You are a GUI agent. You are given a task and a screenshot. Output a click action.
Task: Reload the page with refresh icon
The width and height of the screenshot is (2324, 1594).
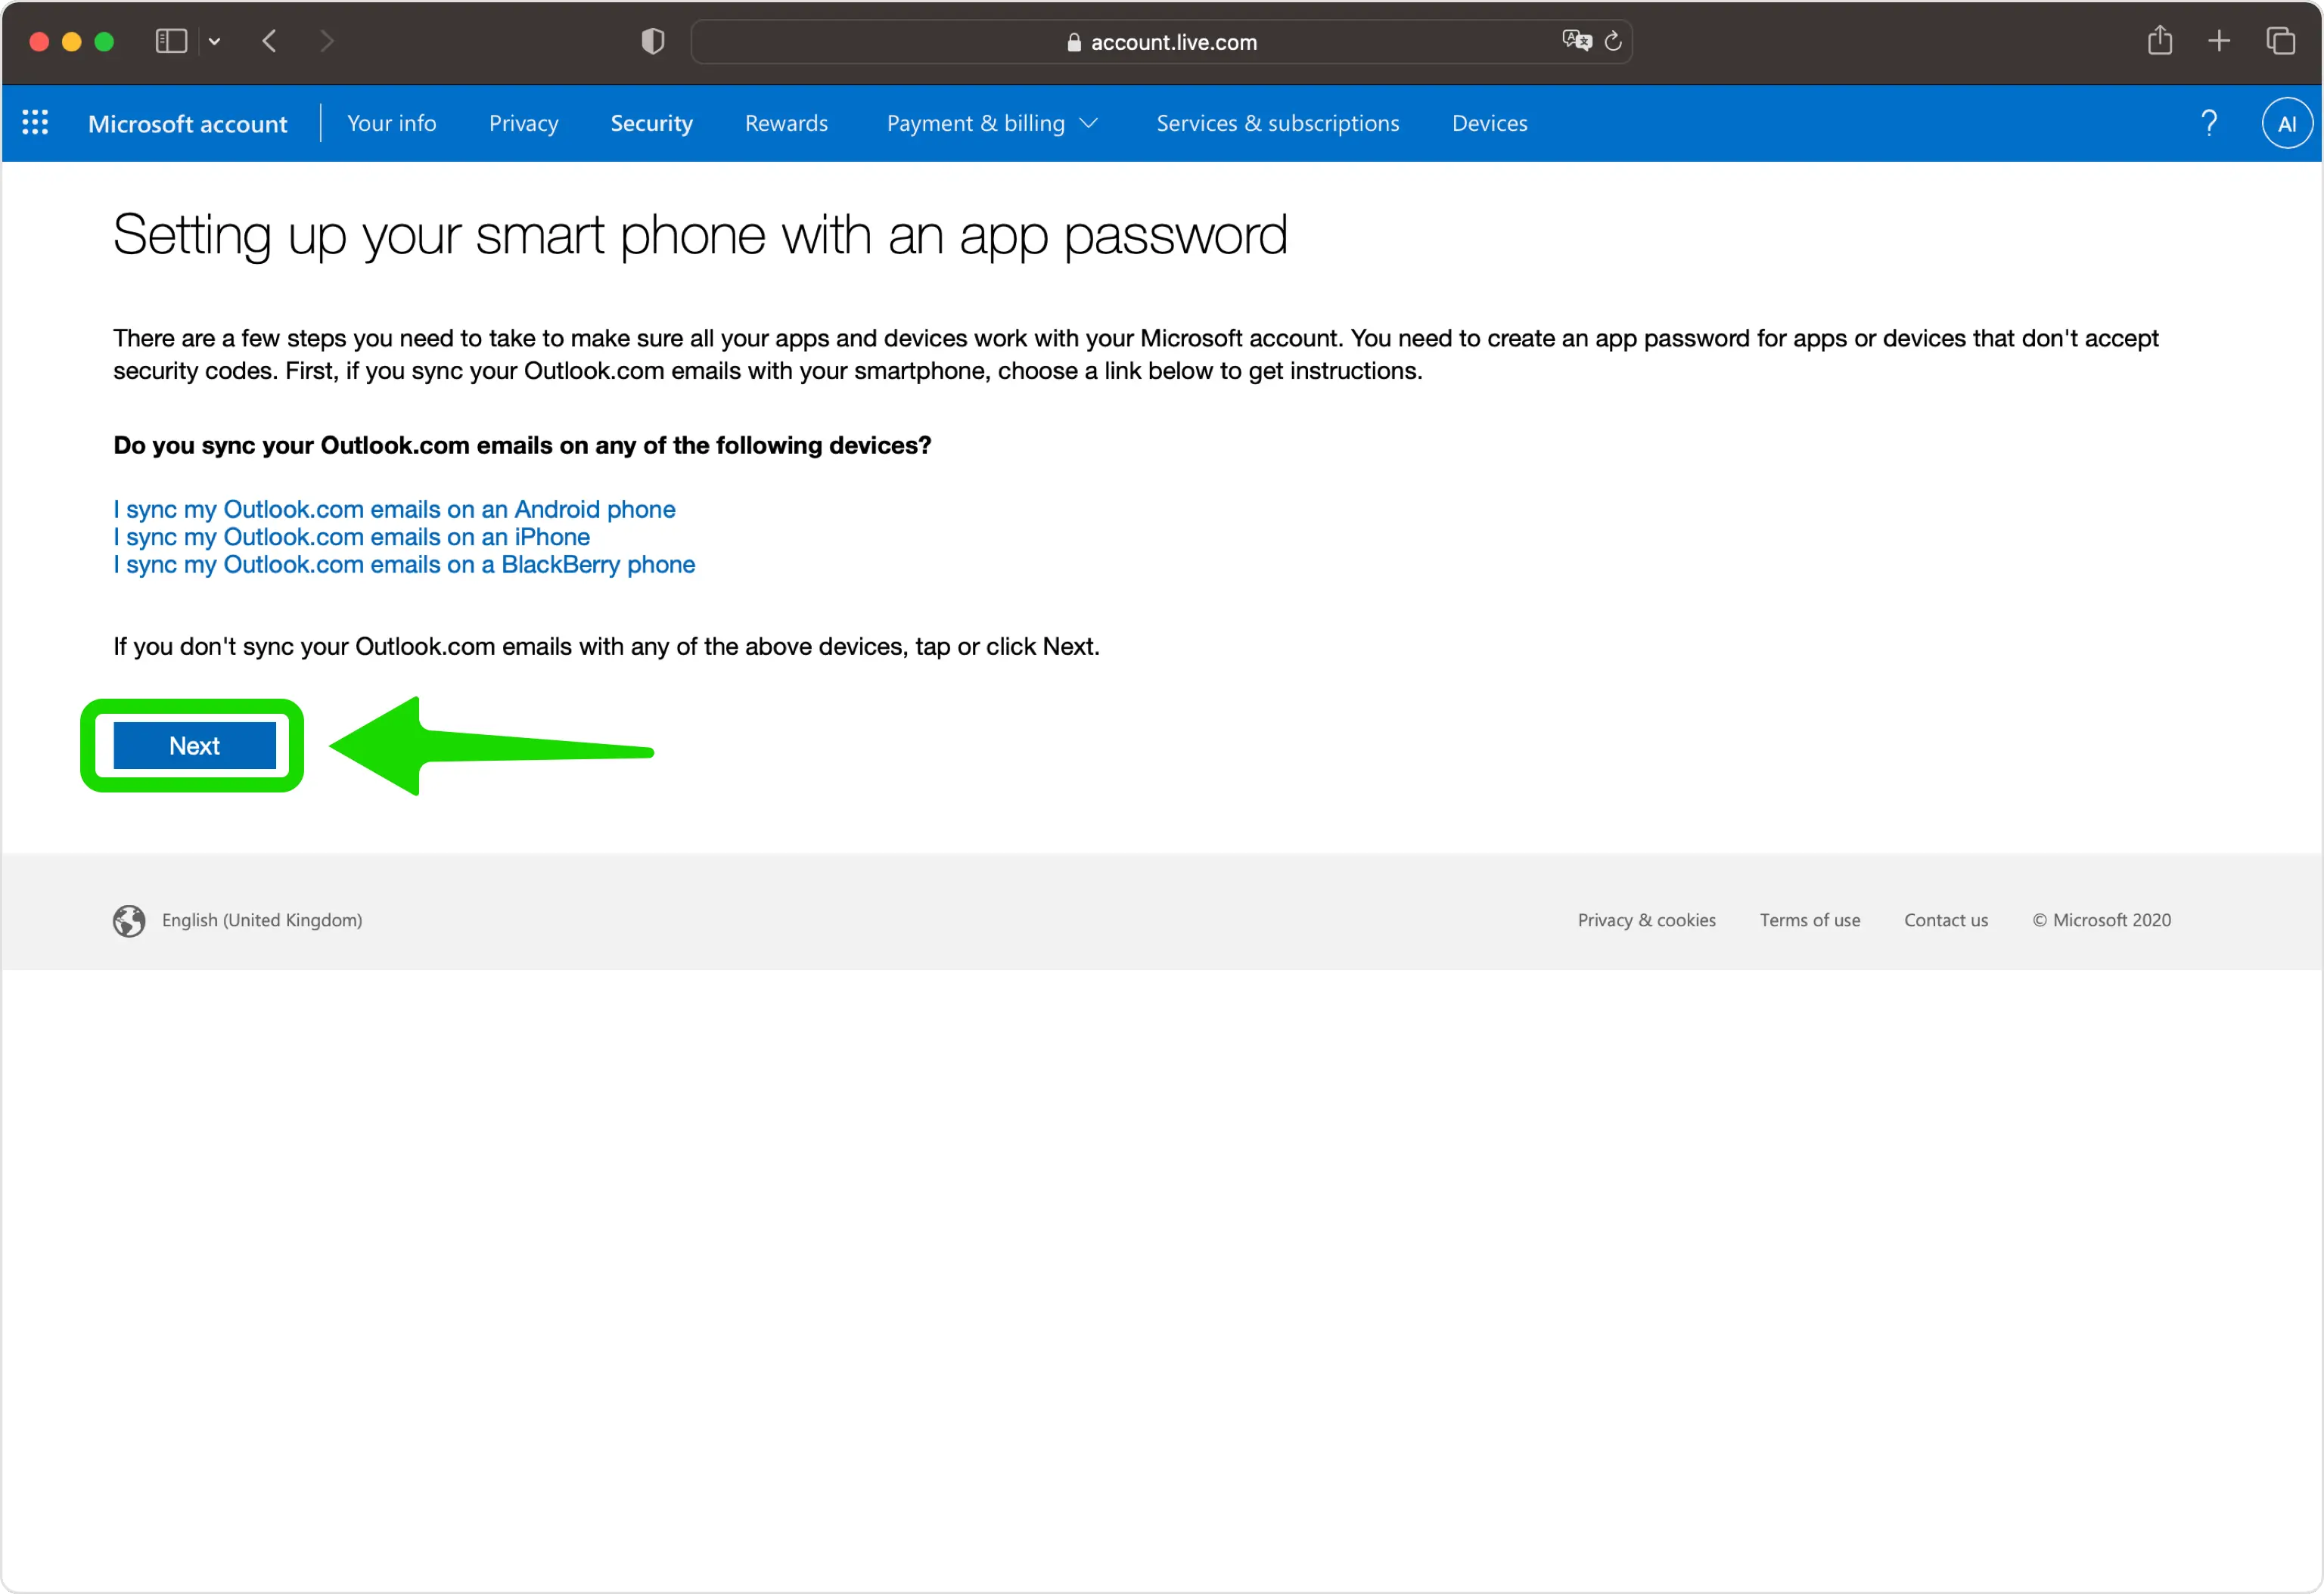click(x=1612, y=41)
